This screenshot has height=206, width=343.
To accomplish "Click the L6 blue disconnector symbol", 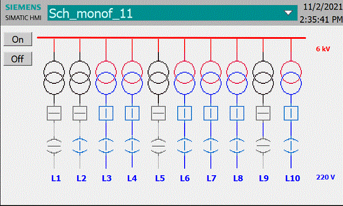I will pyautogui.click(x=185, y=146).
